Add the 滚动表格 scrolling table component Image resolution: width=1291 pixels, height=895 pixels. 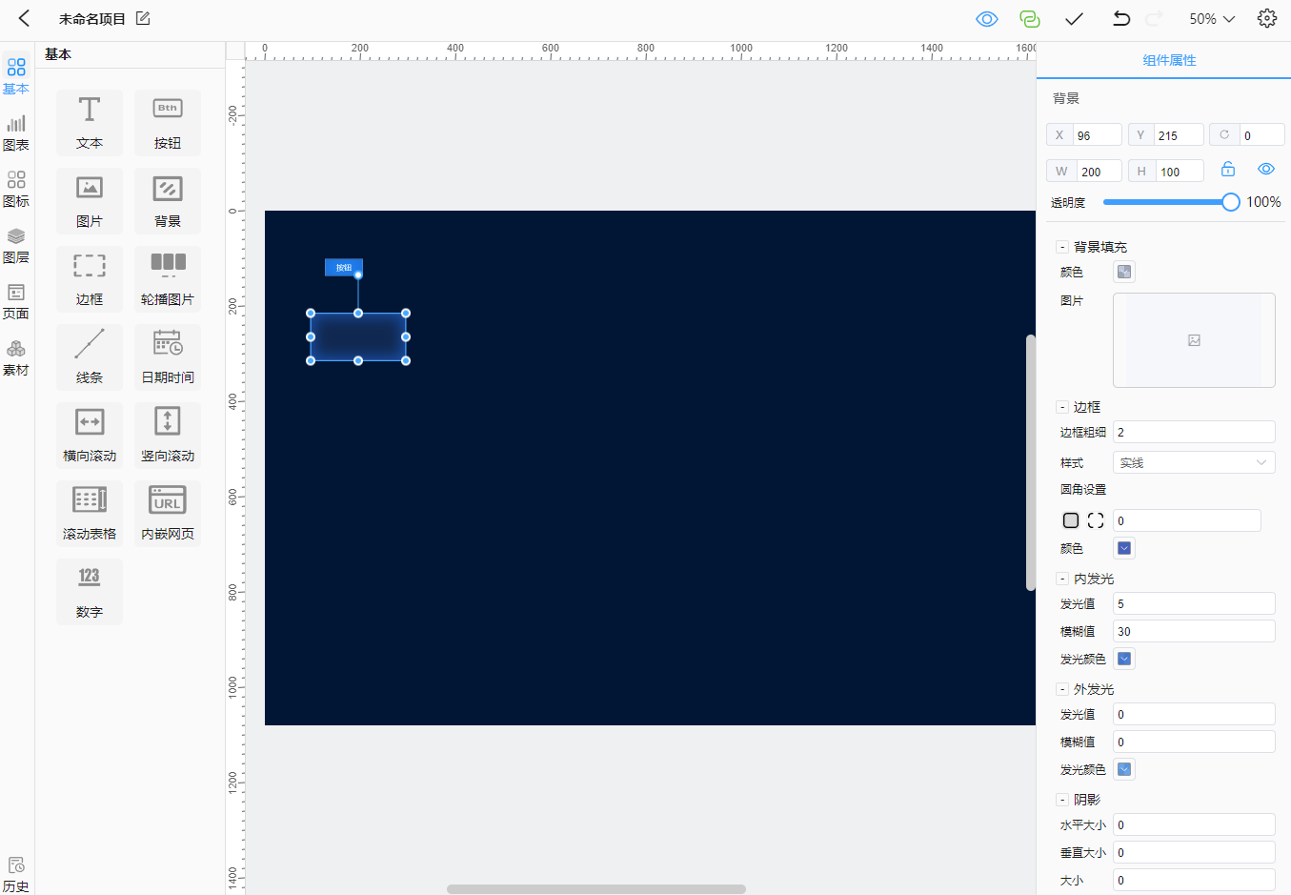(90, 513)
